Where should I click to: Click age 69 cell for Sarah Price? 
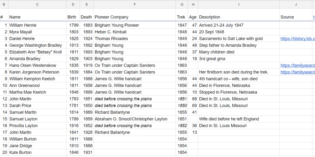[x=193, y=105]
